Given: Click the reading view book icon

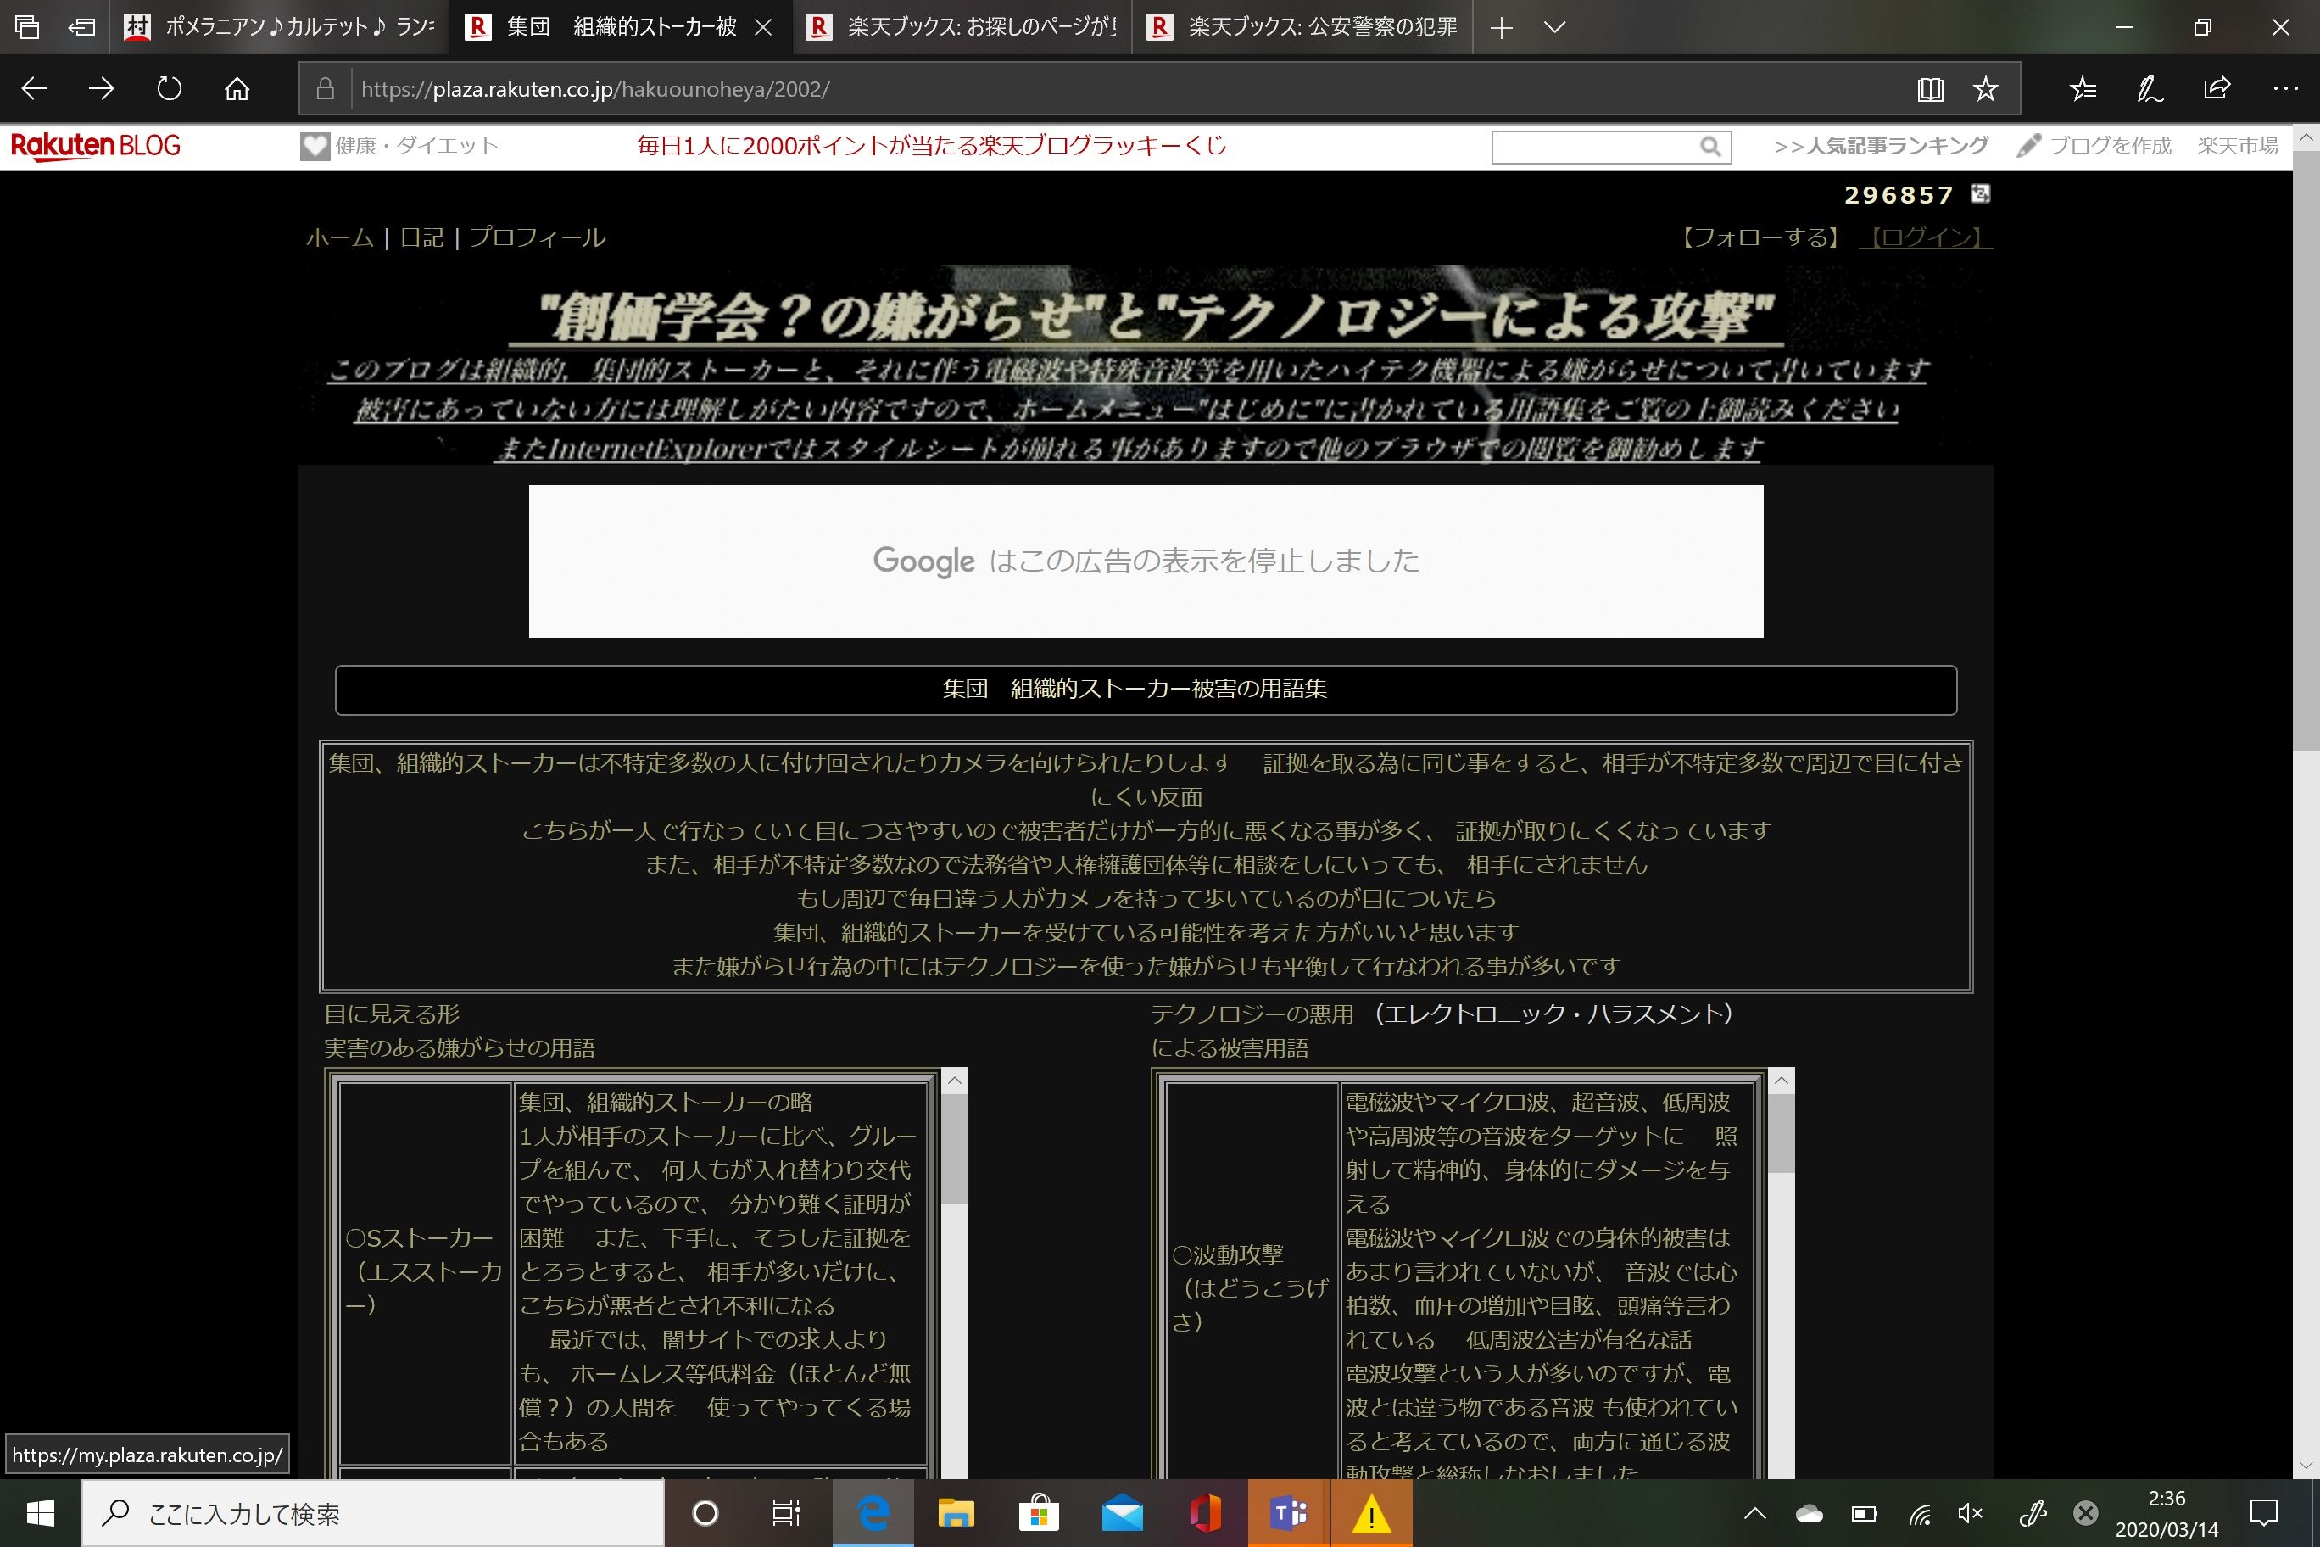Looking at the screenshot, I should coord(1929,89).
